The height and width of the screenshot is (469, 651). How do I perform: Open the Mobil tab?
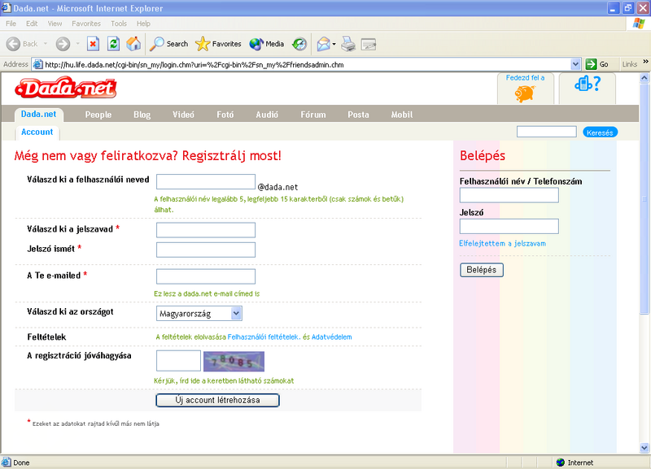402,115
